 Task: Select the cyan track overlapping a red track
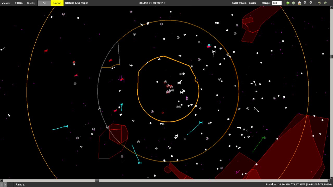pos(209,45)
